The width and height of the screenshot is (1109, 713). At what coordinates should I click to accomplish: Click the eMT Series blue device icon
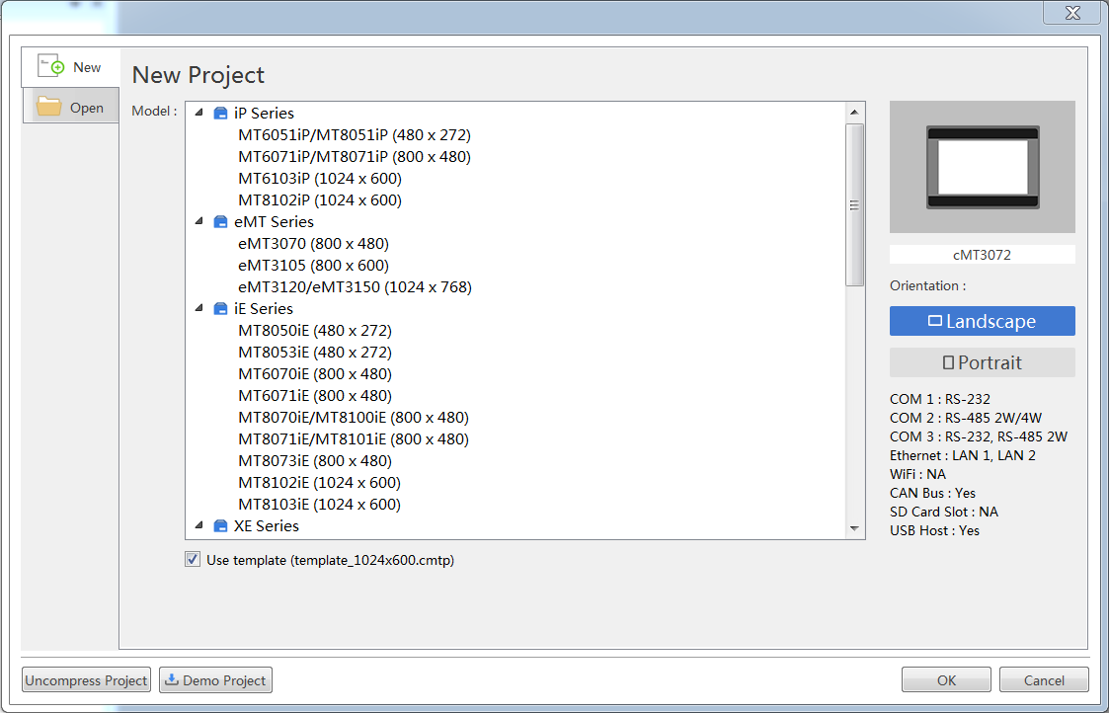pyautogui.click(x=221, y=222)
